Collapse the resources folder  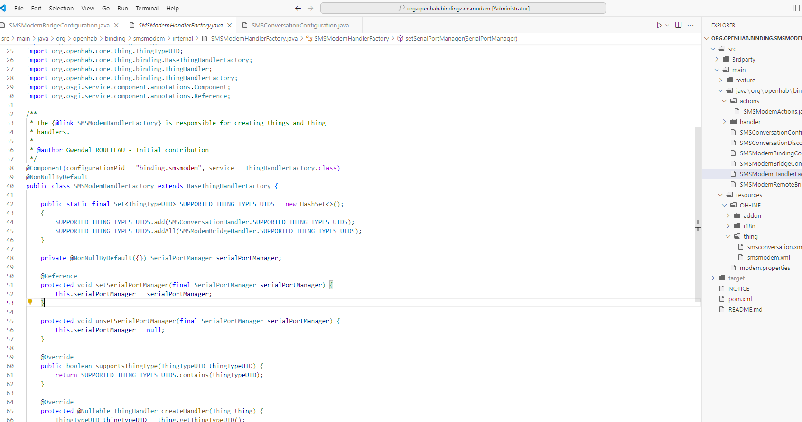(748, 195)
